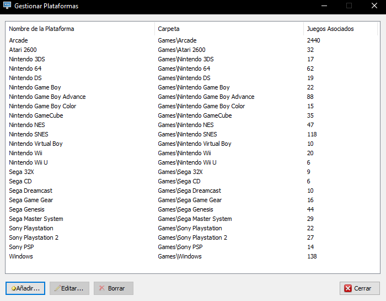Sort by Nombre de la Plataforma column header
Image resolution: width=386 pixels, height=301 pixels.
tap(81, 29)
